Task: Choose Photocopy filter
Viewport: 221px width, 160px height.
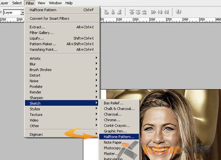Action: point(119,148)
